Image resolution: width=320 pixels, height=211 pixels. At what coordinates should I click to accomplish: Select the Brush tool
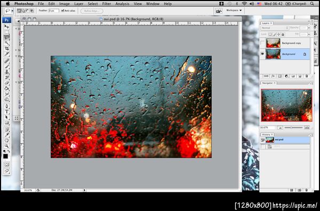tap(7, 66)
